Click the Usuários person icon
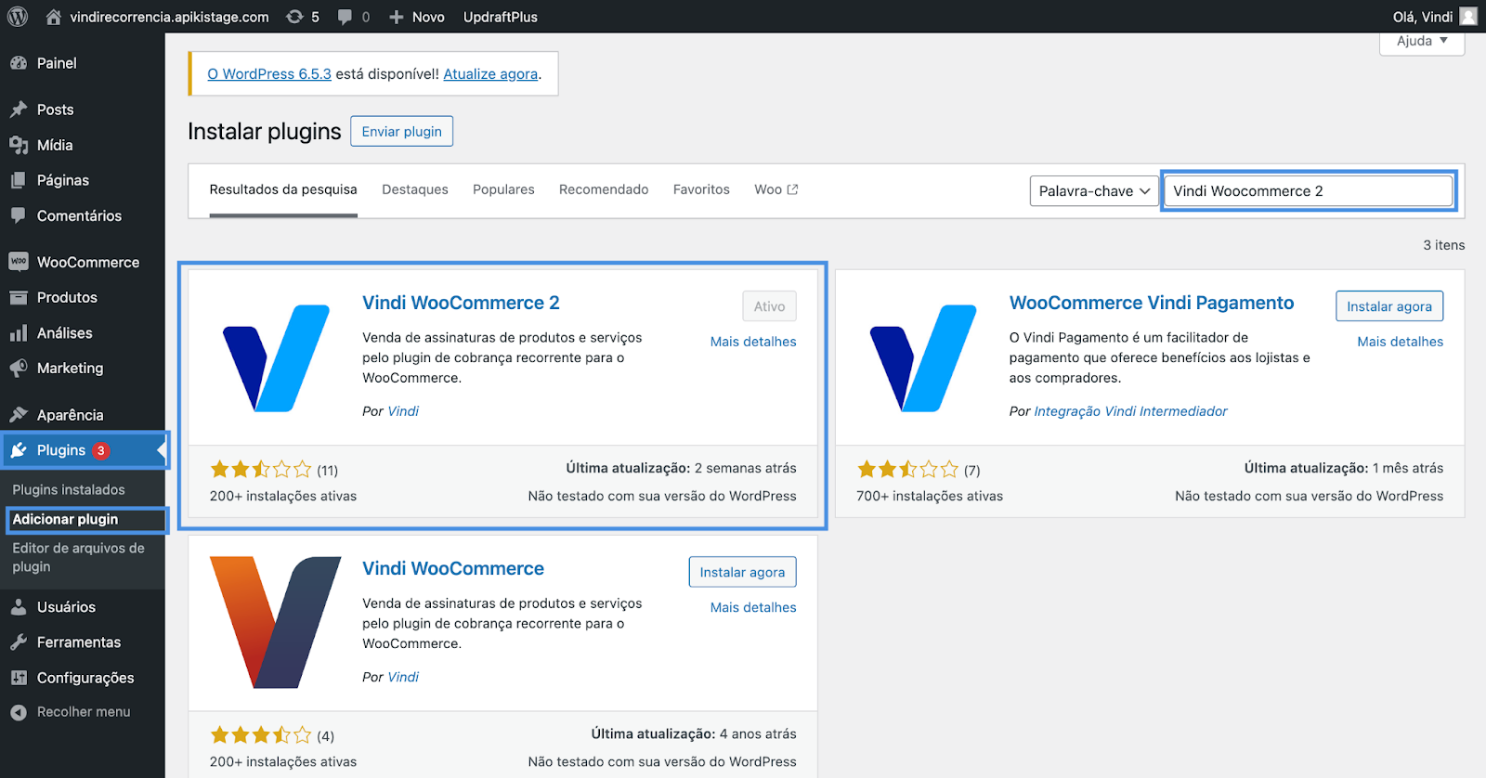Screen dimensions: 1486x778 pyautogui.click(x=19, y=607)
